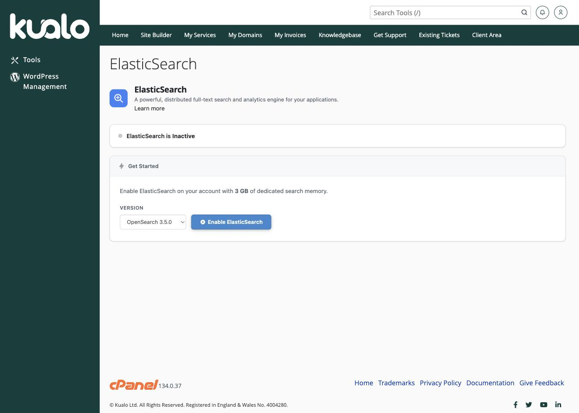Image resolution: width=579 pixels, height=413 pixels.
Task: Click the WordPress logo icon
Action: pos(15,77)
